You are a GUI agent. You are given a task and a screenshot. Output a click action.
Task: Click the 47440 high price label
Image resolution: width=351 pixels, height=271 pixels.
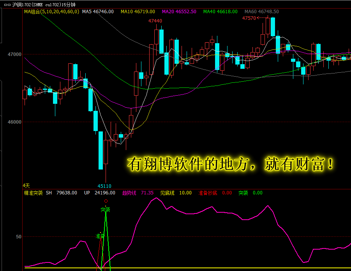(155, 21)
